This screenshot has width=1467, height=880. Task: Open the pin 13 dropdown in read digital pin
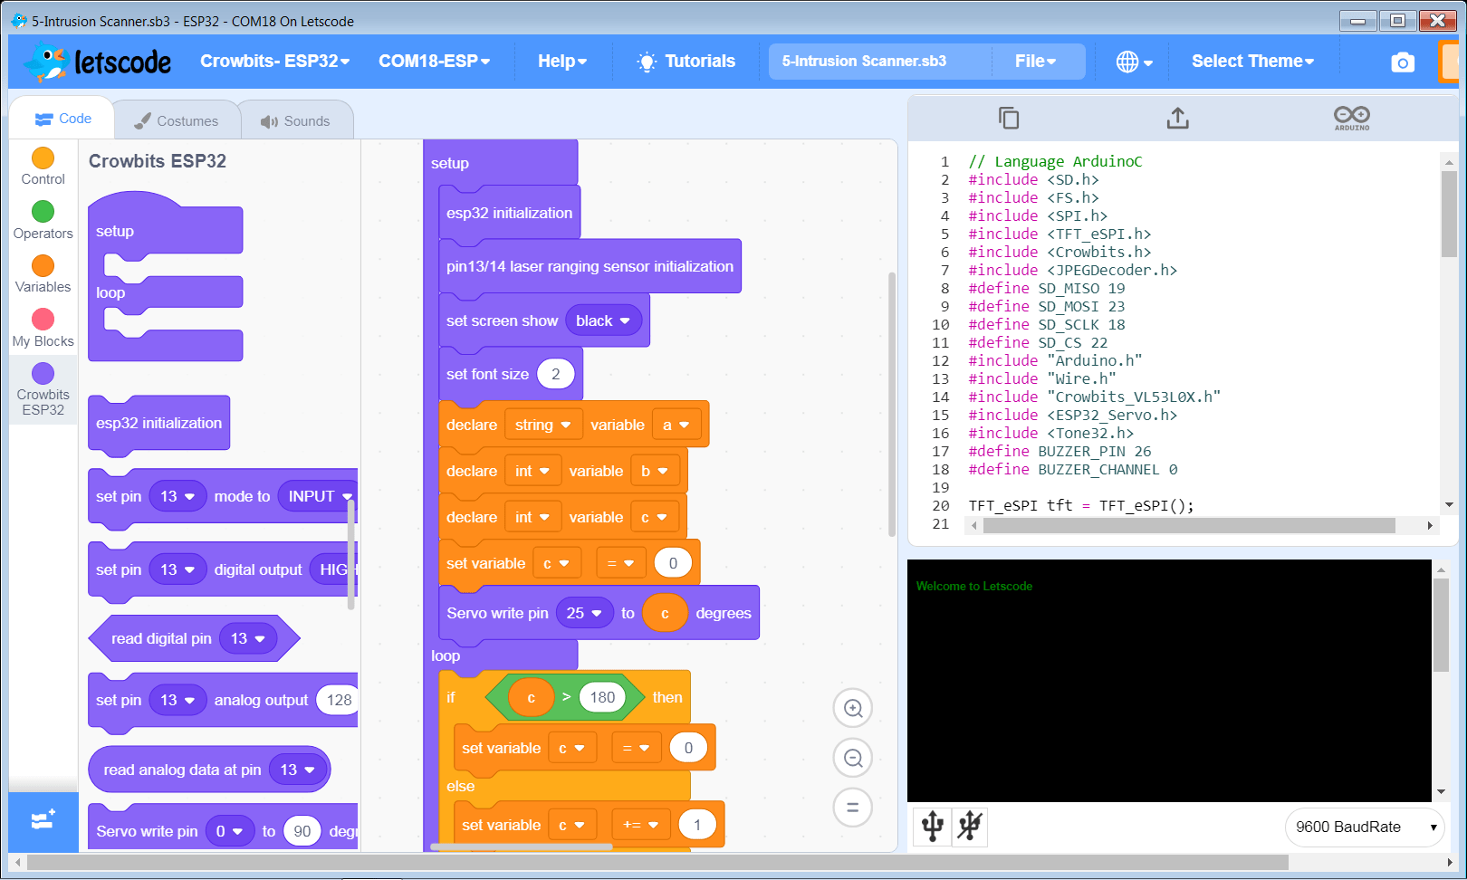tap(248, 638)
